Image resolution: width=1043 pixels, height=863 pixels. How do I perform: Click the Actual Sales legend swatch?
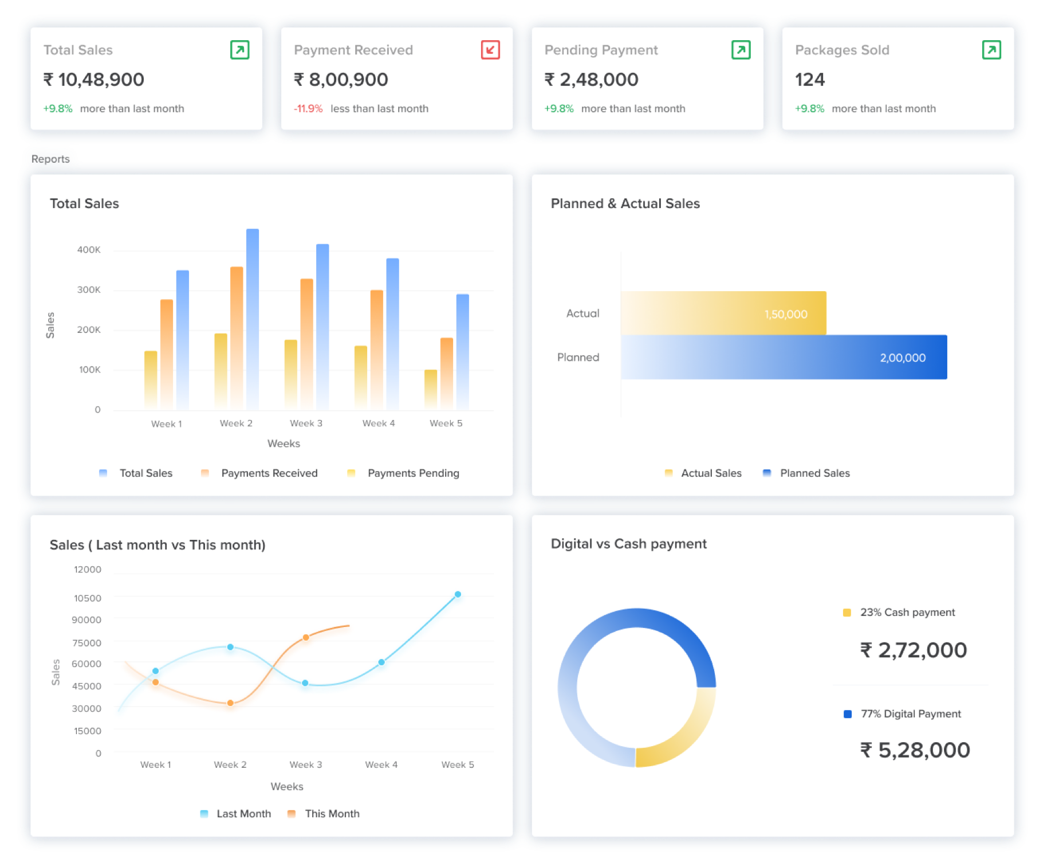668,473
